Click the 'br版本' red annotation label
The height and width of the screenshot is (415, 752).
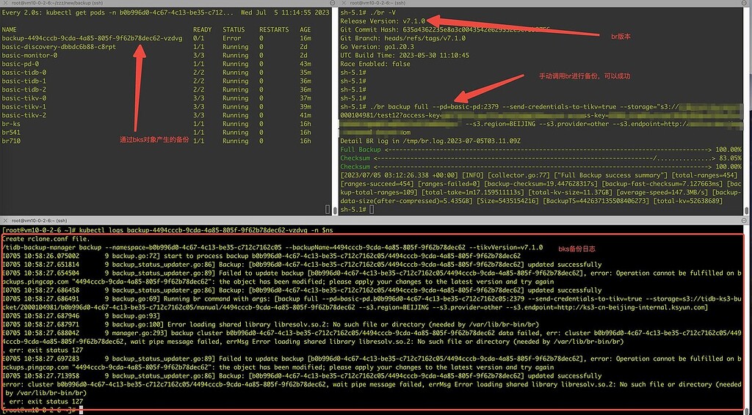click(621, 35)
